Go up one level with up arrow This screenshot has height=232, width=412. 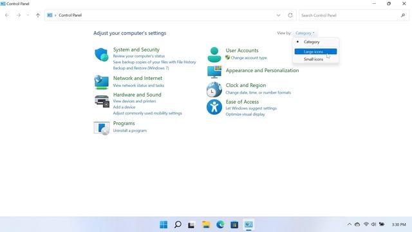38,15
